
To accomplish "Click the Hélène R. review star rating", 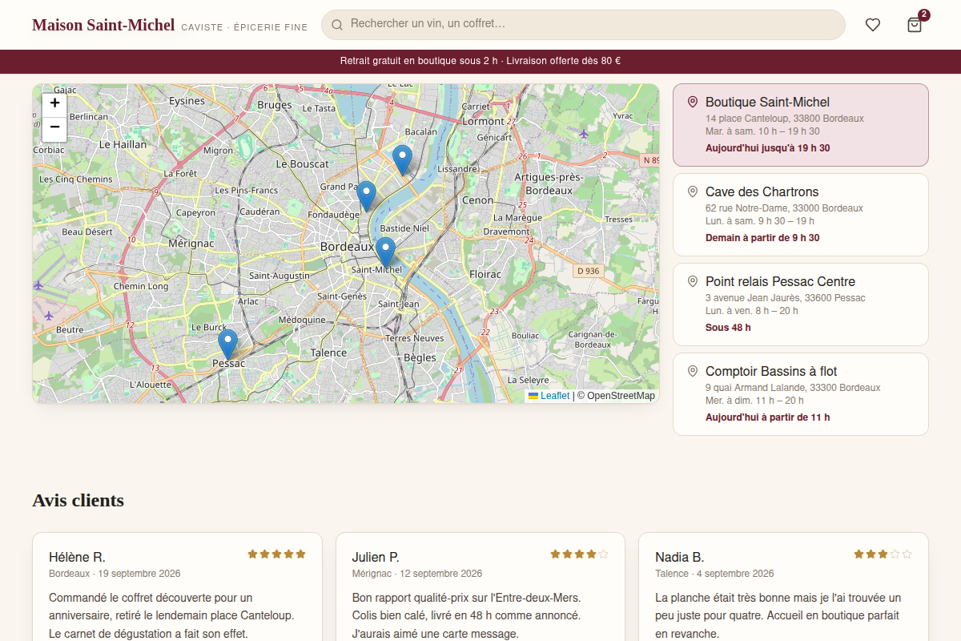I will pos(276,554).
